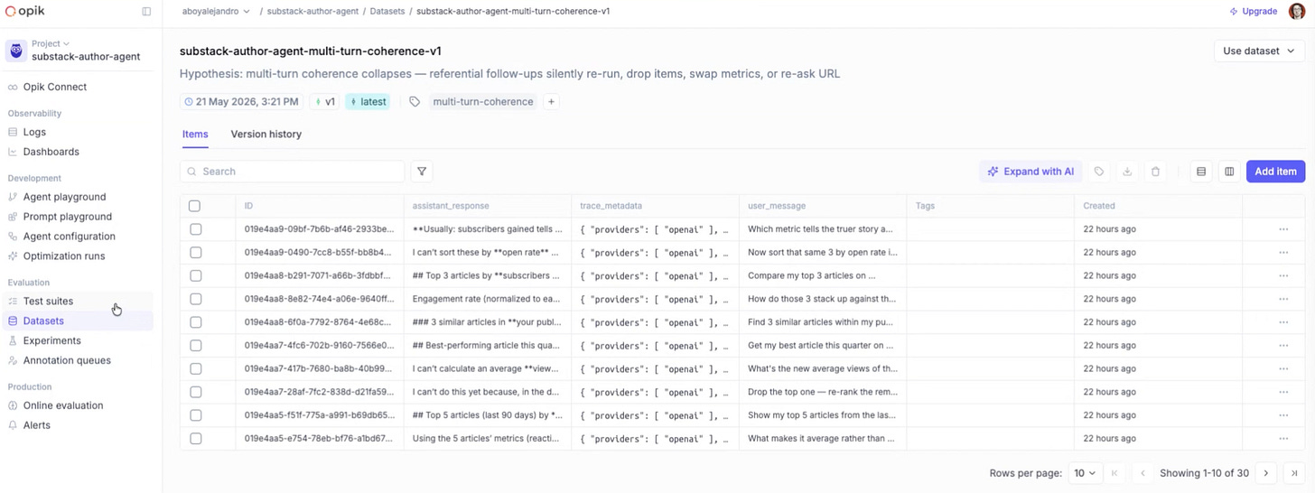Open the columns layout icon

1229,172
